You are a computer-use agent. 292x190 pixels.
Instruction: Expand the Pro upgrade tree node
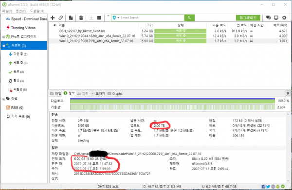point(3,37)
